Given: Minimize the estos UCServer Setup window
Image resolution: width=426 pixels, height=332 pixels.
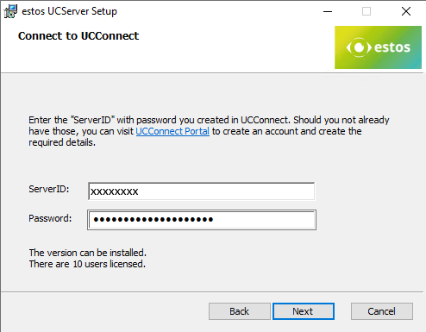Looking at the screenshot, I should [328, 11].
